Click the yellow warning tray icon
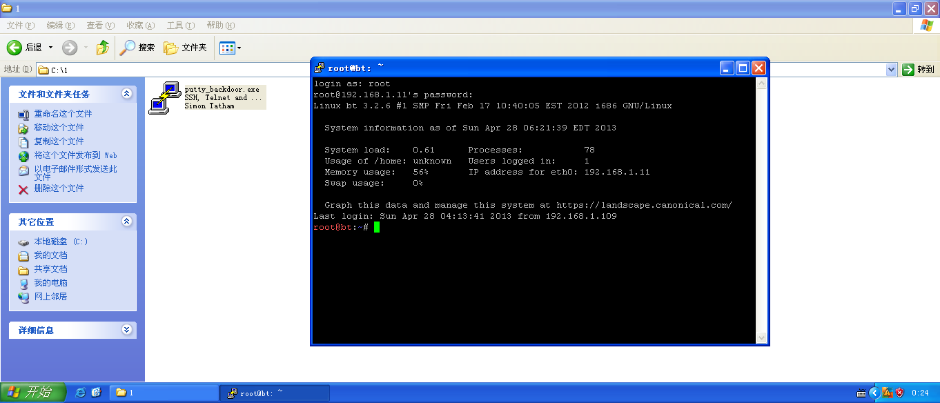This screenshot has width=940, height=403. pyautogui.click(x=887, y=393)
